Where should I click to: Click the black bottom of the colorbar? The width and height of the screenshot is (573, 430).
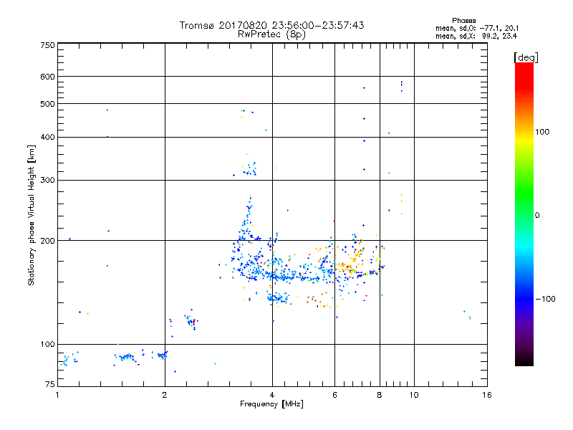tap(524, 360)
